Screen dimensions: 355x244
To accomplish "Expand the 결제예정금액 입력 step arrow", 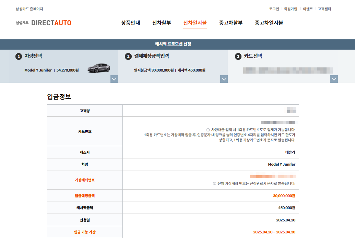I will click(224, 79).
